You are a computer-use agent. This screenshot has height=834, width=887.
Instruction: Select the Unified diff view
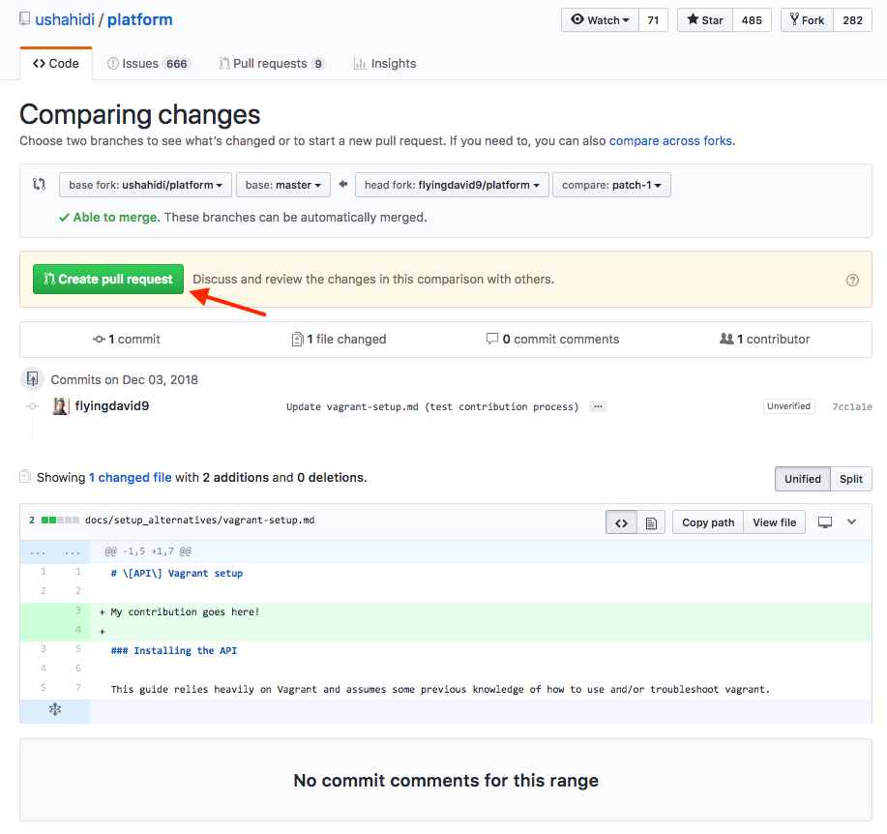point(802,479)
